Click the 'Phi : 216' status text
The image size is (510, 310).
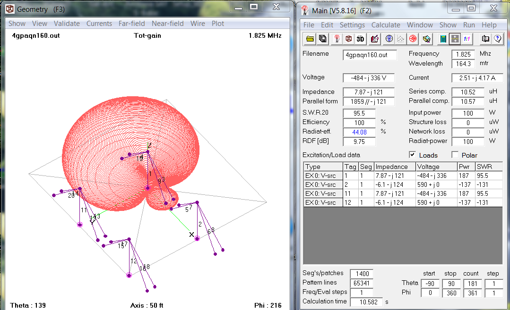tap(268, 305)
